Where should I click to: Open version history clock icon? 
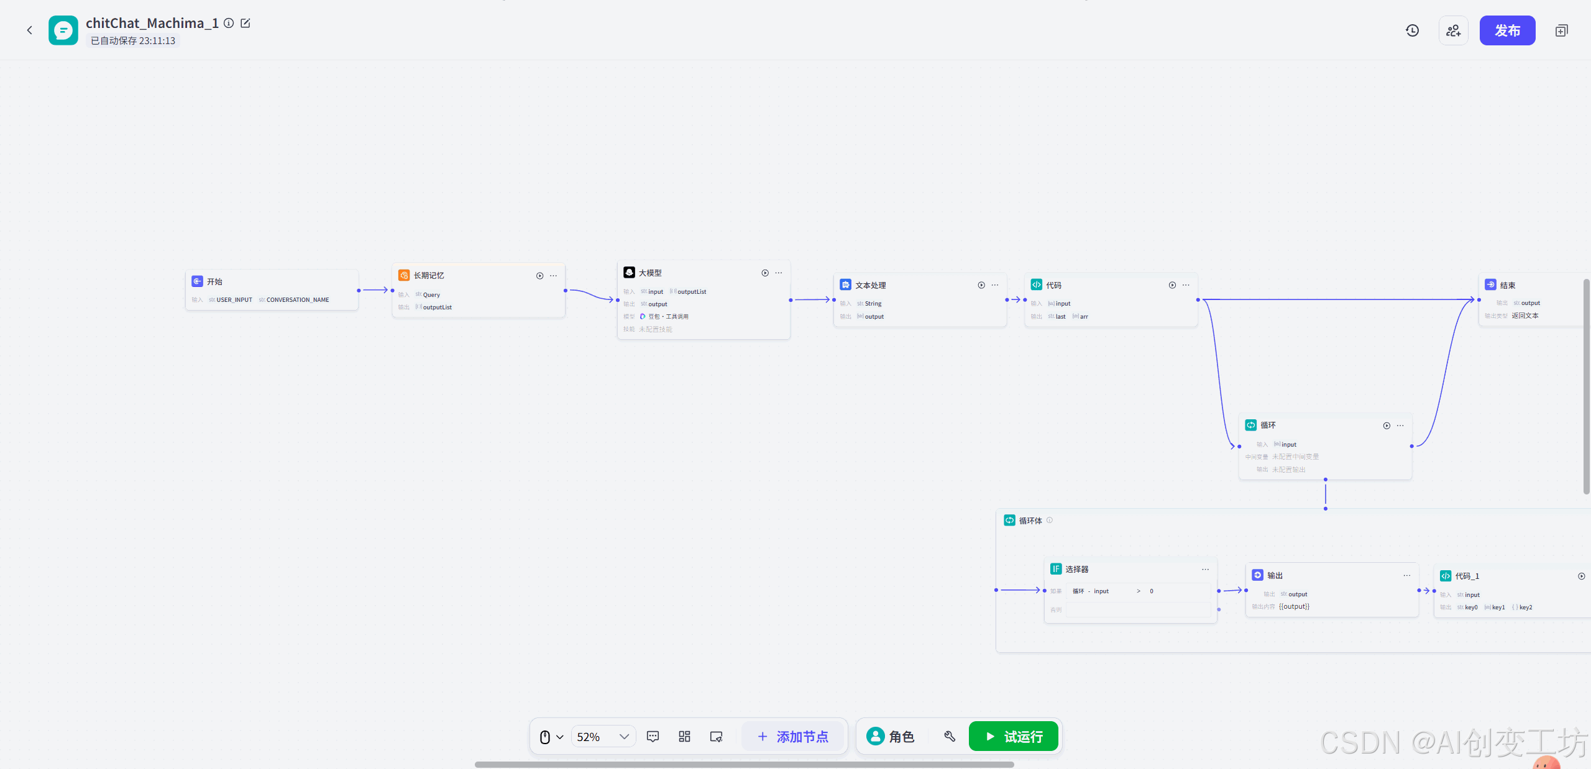1413,30
